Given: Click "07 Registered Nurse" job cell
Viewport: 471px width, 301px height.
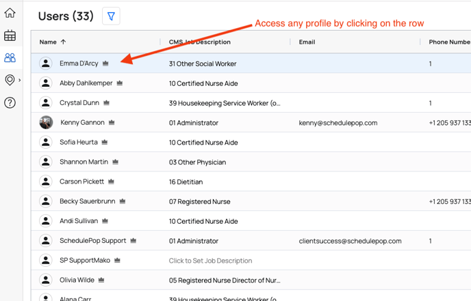Looking at the screenshot, I should pos(199,201).
